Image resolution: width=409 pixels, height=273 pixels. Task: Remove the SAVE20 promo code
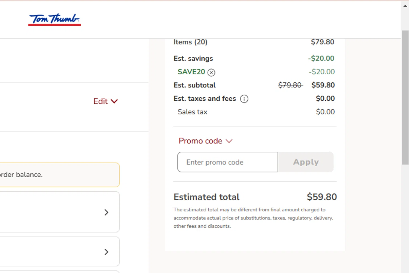[x=211, y=72]
